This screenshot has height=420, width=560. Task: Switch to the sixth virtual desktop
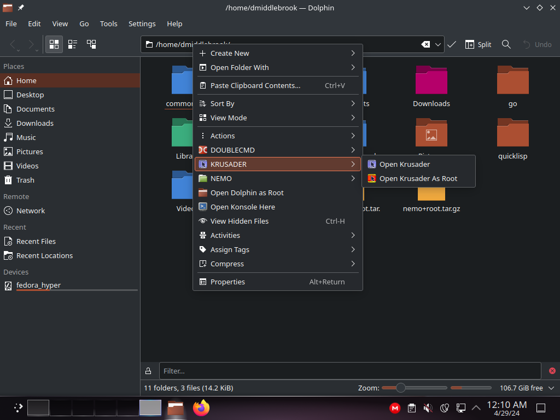coord(150,407)
